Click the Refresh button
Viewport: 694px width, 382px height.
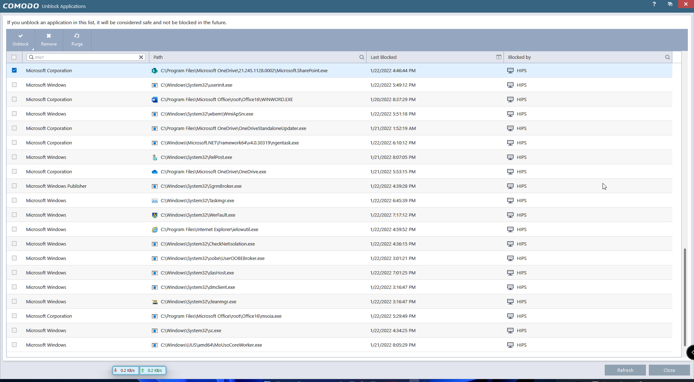[625, 370]
